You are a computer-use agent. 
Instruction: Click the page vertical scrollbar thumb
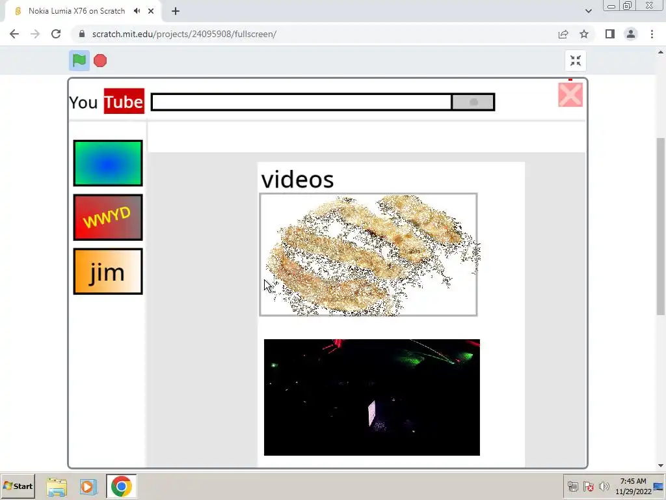(x=661, y=226)
